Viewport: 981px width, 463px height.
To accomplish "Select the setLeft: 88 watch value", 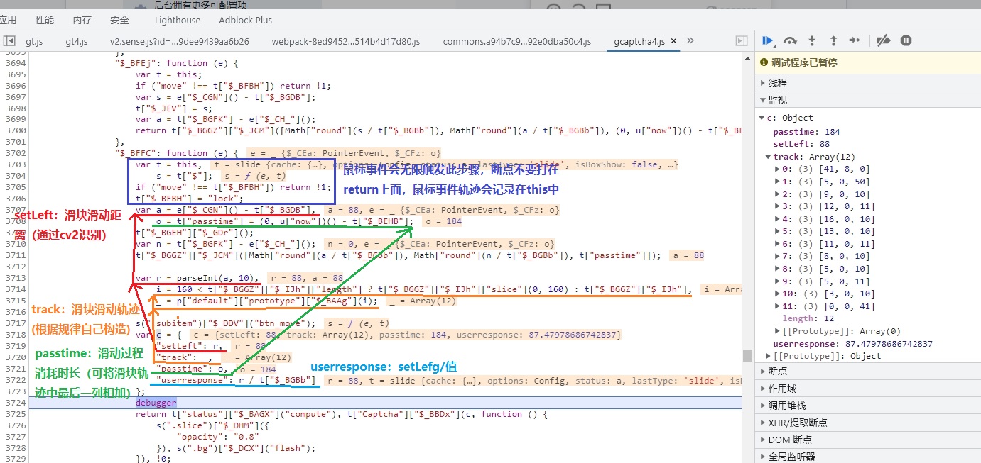I will pos(802,145).
